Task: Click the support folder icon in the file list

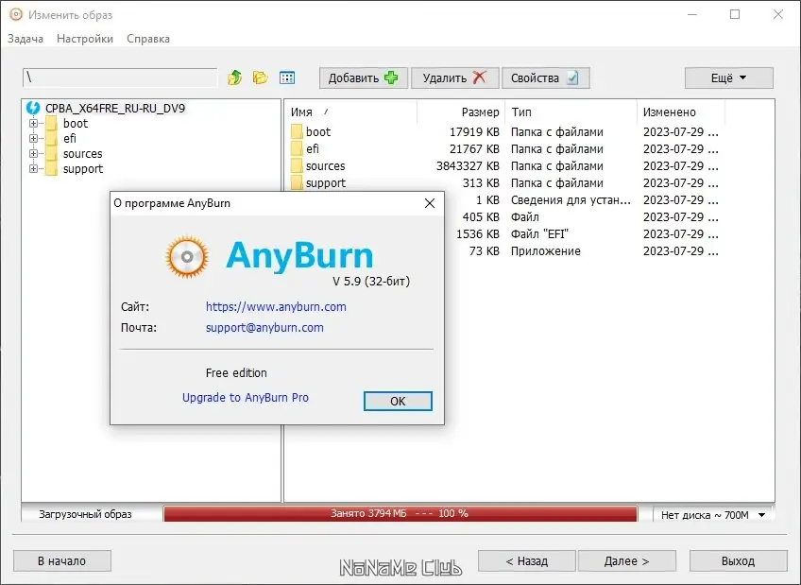Action: [297, 182]
